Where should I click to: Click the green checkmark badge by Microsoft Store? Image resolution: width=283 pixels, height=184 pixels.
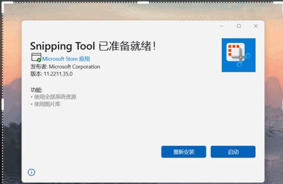[39, 59]
